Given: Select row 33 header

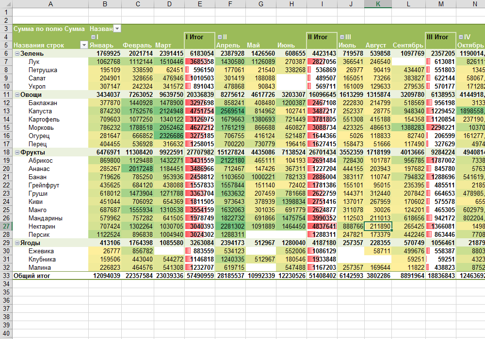Looking at the screenshot, I should (6, 276).
